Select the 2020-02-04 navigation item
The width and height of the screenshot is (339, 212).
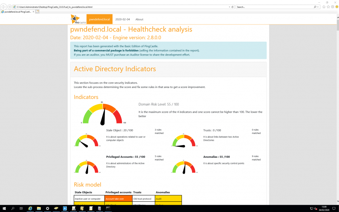[123, 19]
